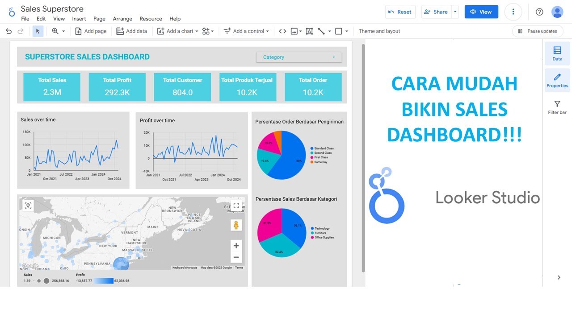Zoom out on the map

tap(236, 257)
